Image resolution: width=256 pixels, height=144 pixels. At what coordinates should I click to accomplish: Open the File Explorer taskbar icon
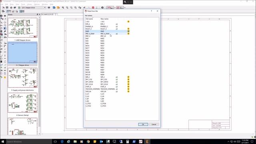(x=75, y=142)
